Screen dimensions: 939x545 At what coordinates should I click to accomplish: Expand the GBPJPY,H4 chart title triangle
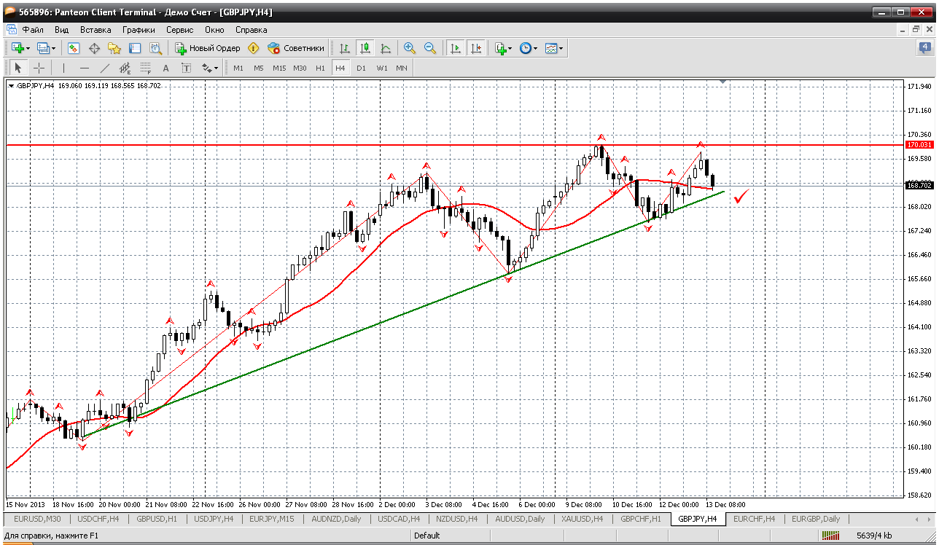click(x=11, y=85)
